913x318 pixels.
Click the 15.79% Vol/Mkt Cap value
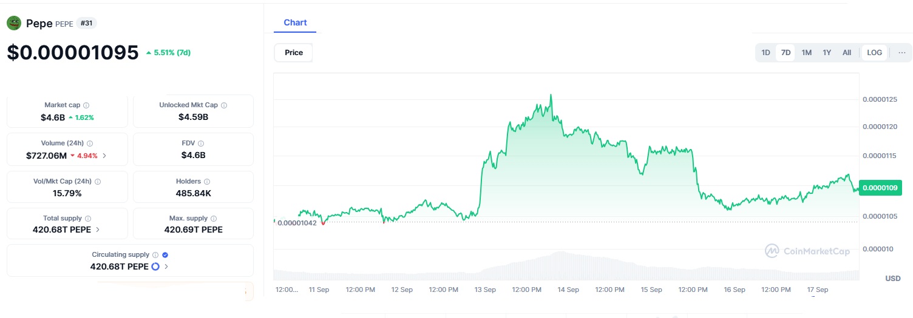67,193
